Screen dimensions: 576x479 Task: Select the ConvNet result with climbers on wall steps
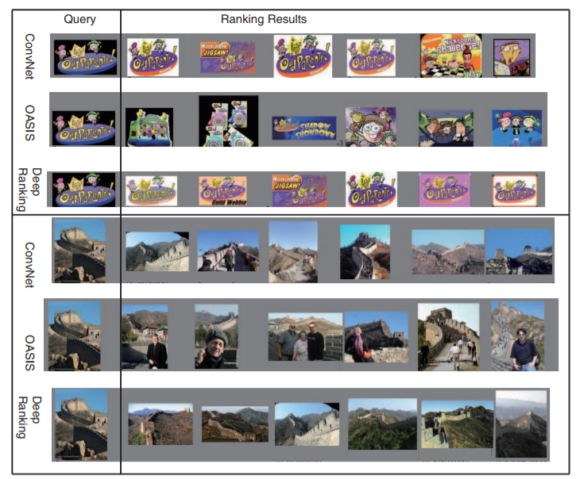tap(228, 251)
